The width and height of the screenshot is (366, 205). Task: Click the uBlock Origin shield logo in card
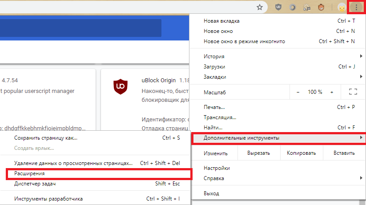(121, 87)
